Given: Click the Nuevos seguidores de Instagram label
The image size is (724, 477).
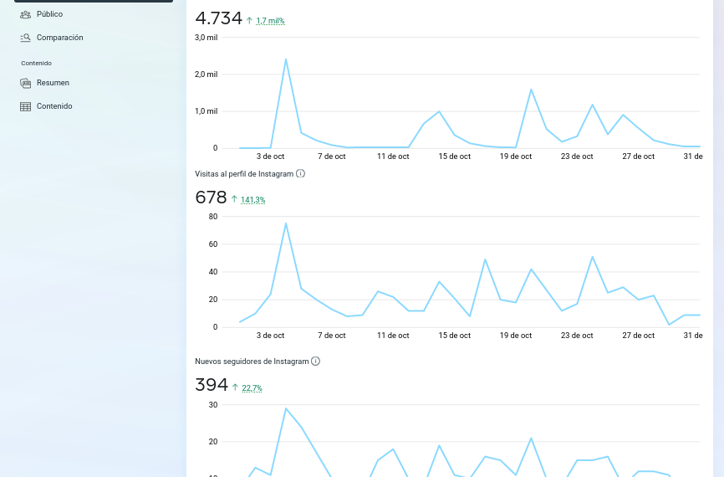Looking at the screenshot, I should [x=252, y=362].
